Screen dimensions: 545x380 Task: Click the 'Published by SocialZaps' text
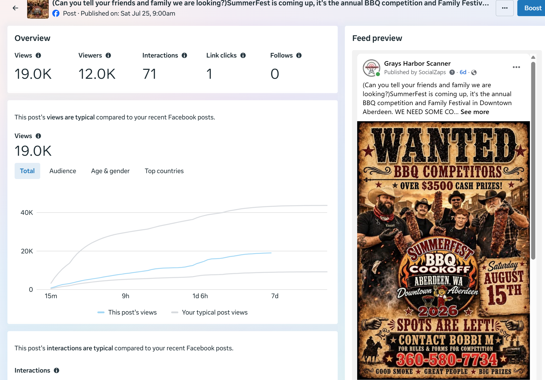pos(415,72)
